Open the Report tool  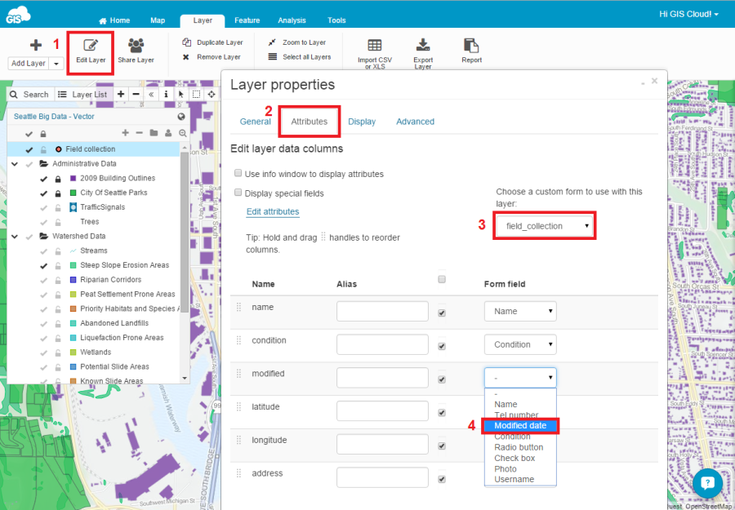[471, 46]
